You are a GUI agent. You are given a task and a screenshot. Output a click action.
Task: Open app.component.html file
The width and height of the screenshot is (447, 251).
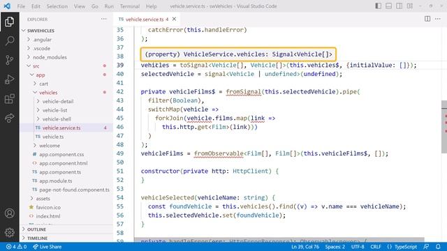66,162
